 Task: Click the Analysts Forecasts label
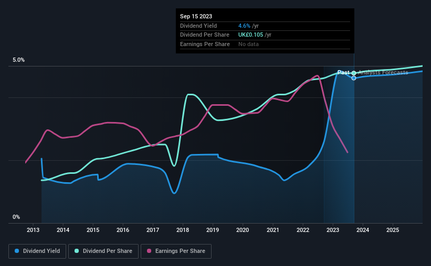(x=383, y=72)
